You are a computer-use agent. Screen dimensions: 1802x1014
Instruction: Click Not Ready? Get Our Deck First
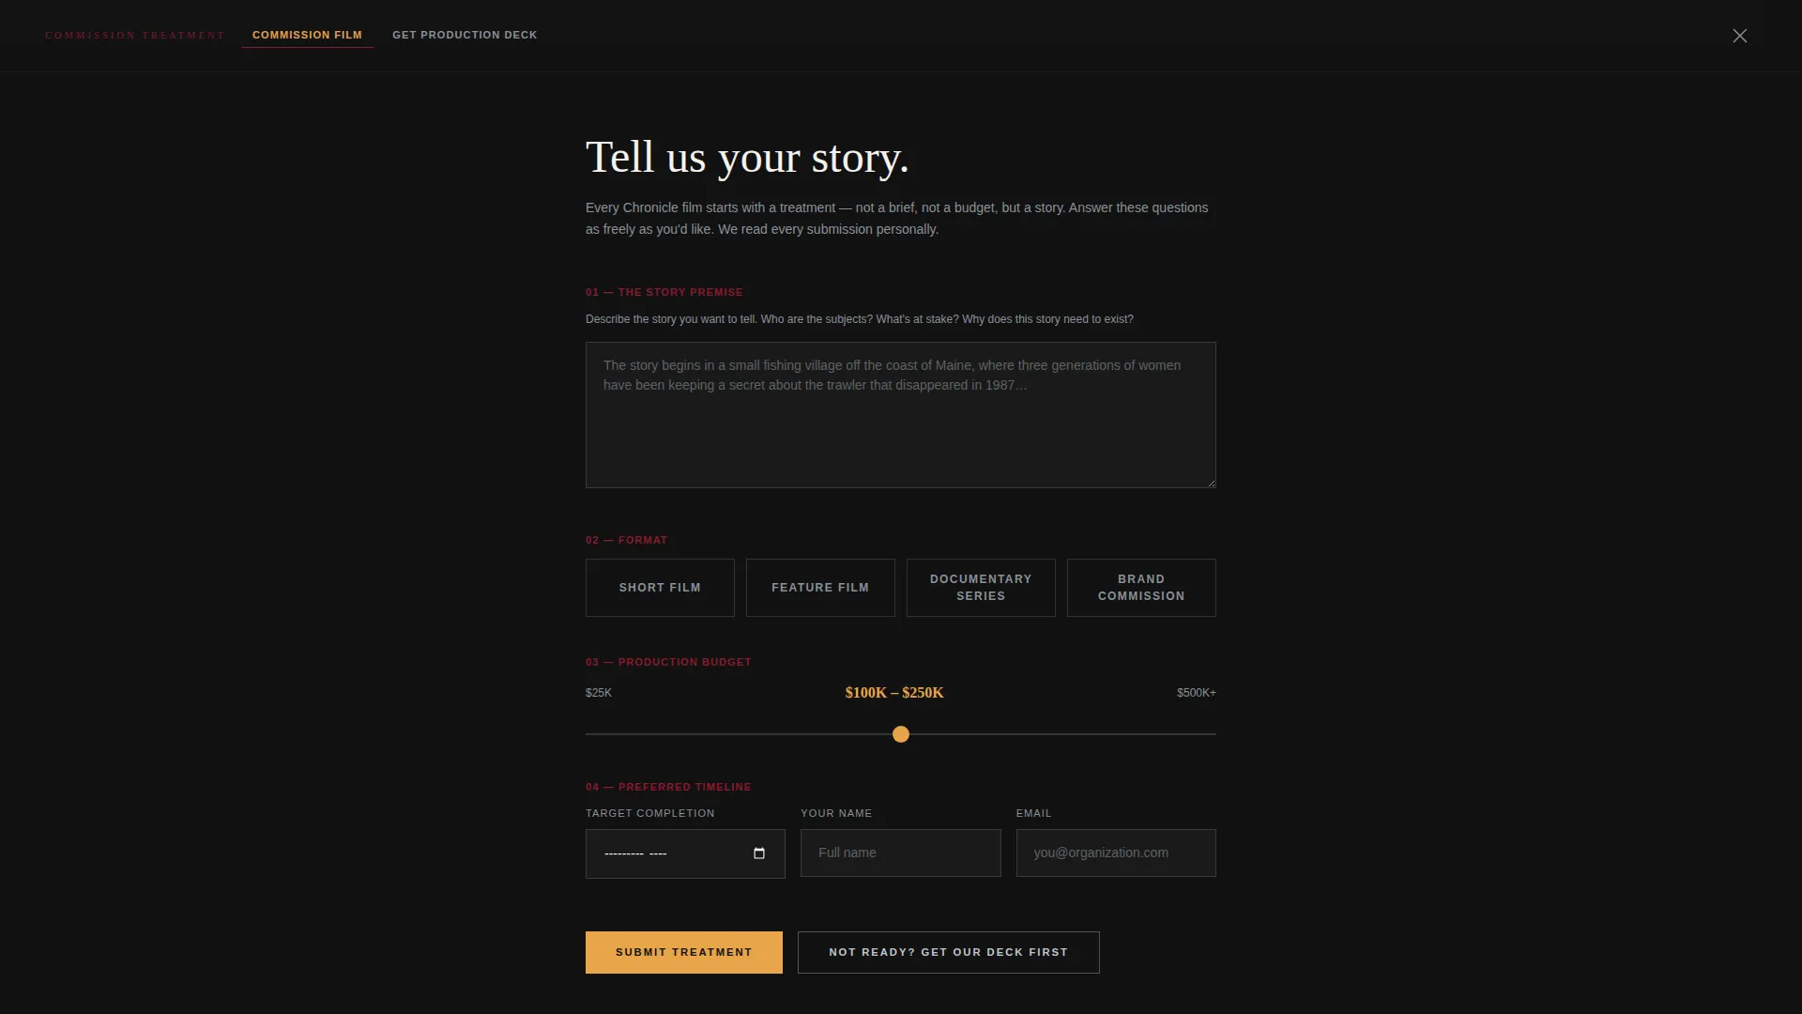pos(949,952)
